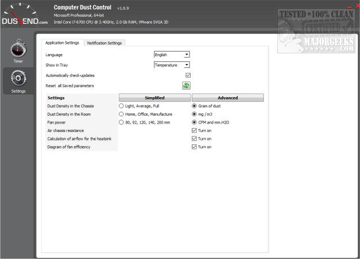The width and height of the screenshot is (360, 259).
Task: Click the Diagram of fan efficiency label
Action: [x=69, y=147]
